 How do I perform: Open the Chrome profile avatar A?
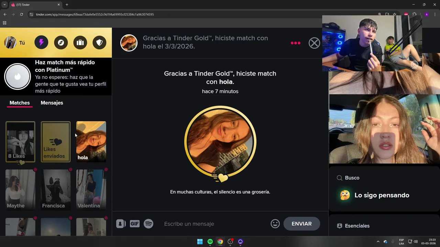click(427, 14)
